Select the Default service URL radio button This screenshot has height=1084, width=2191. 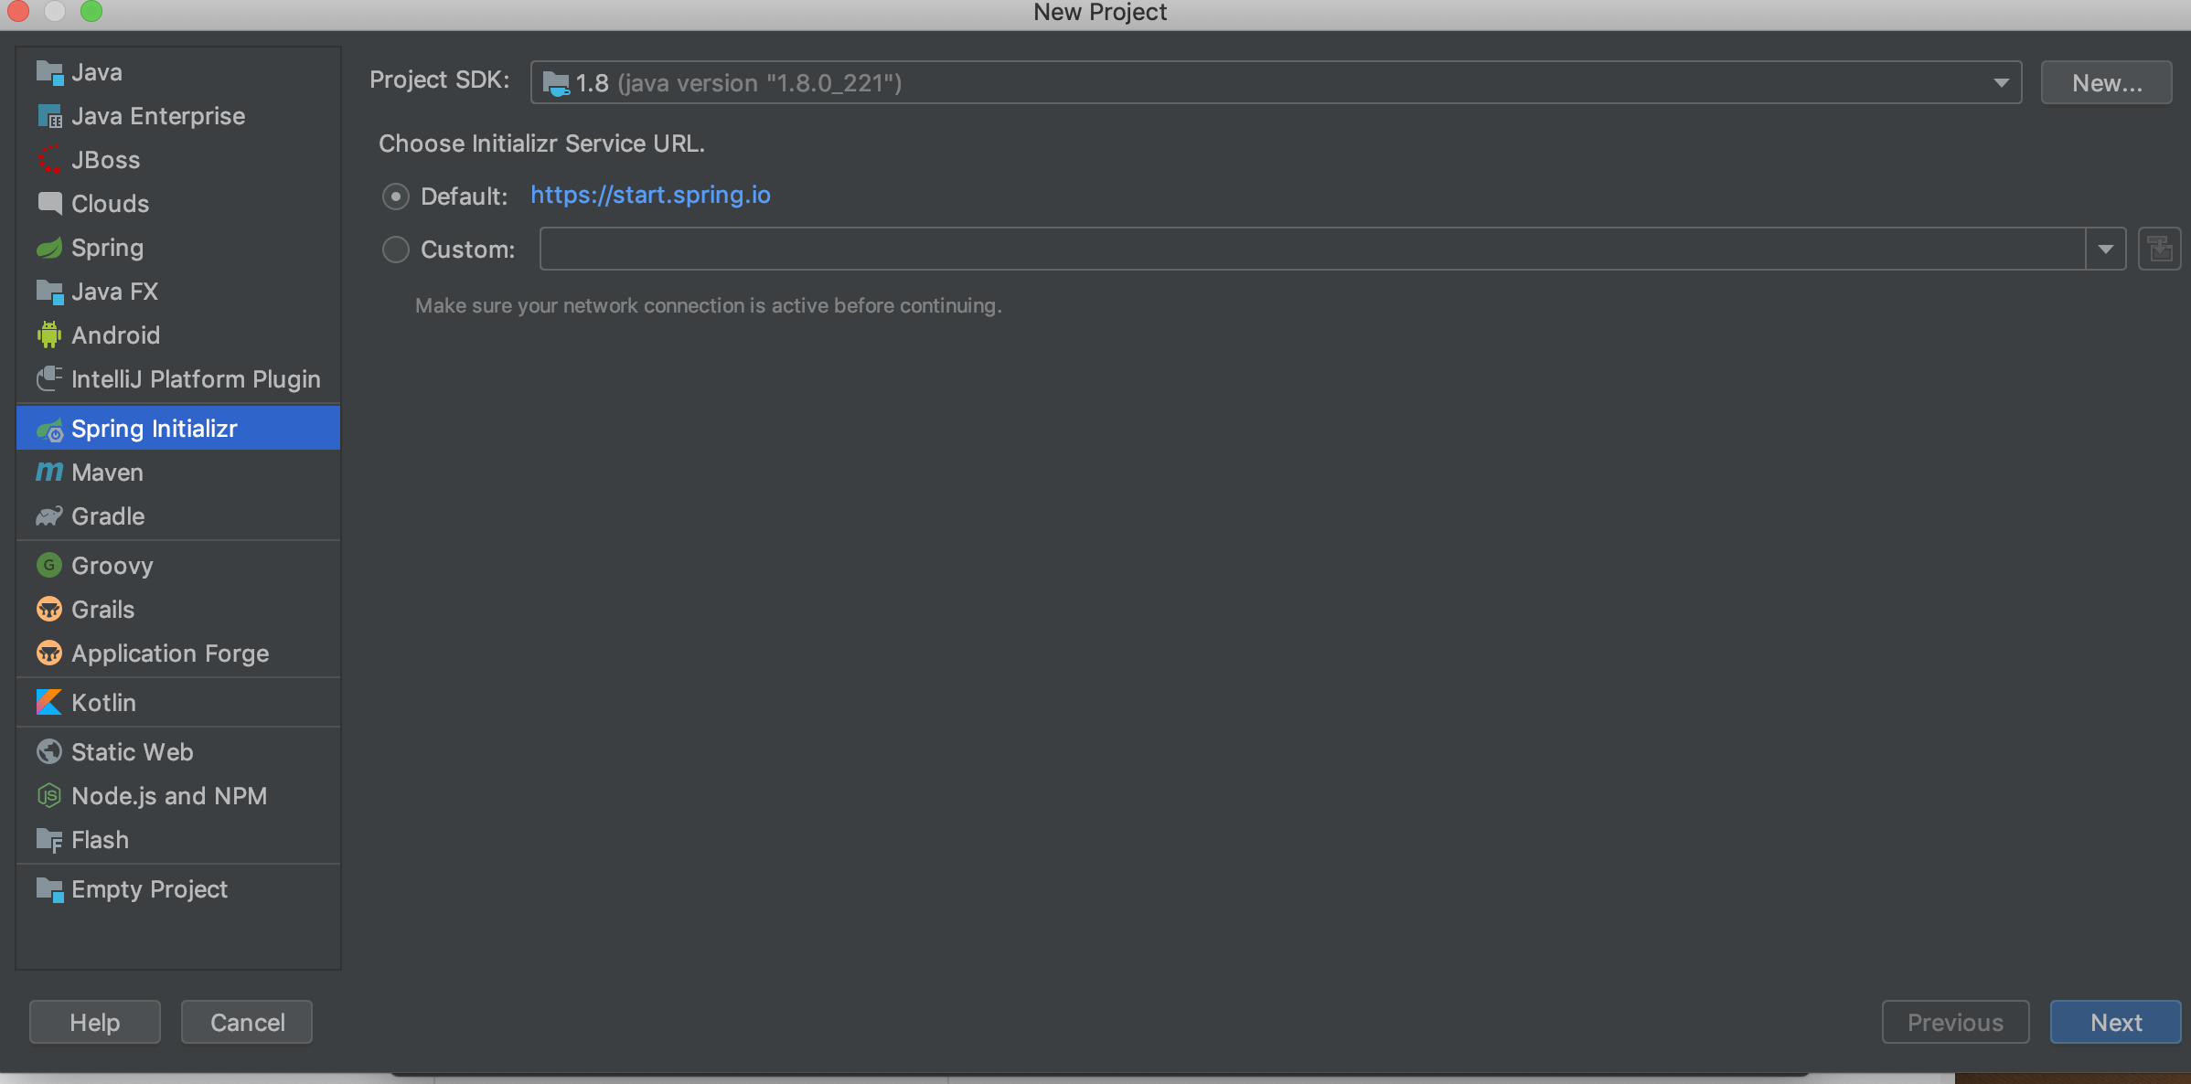pyautogui.click(x=396, y=197)
